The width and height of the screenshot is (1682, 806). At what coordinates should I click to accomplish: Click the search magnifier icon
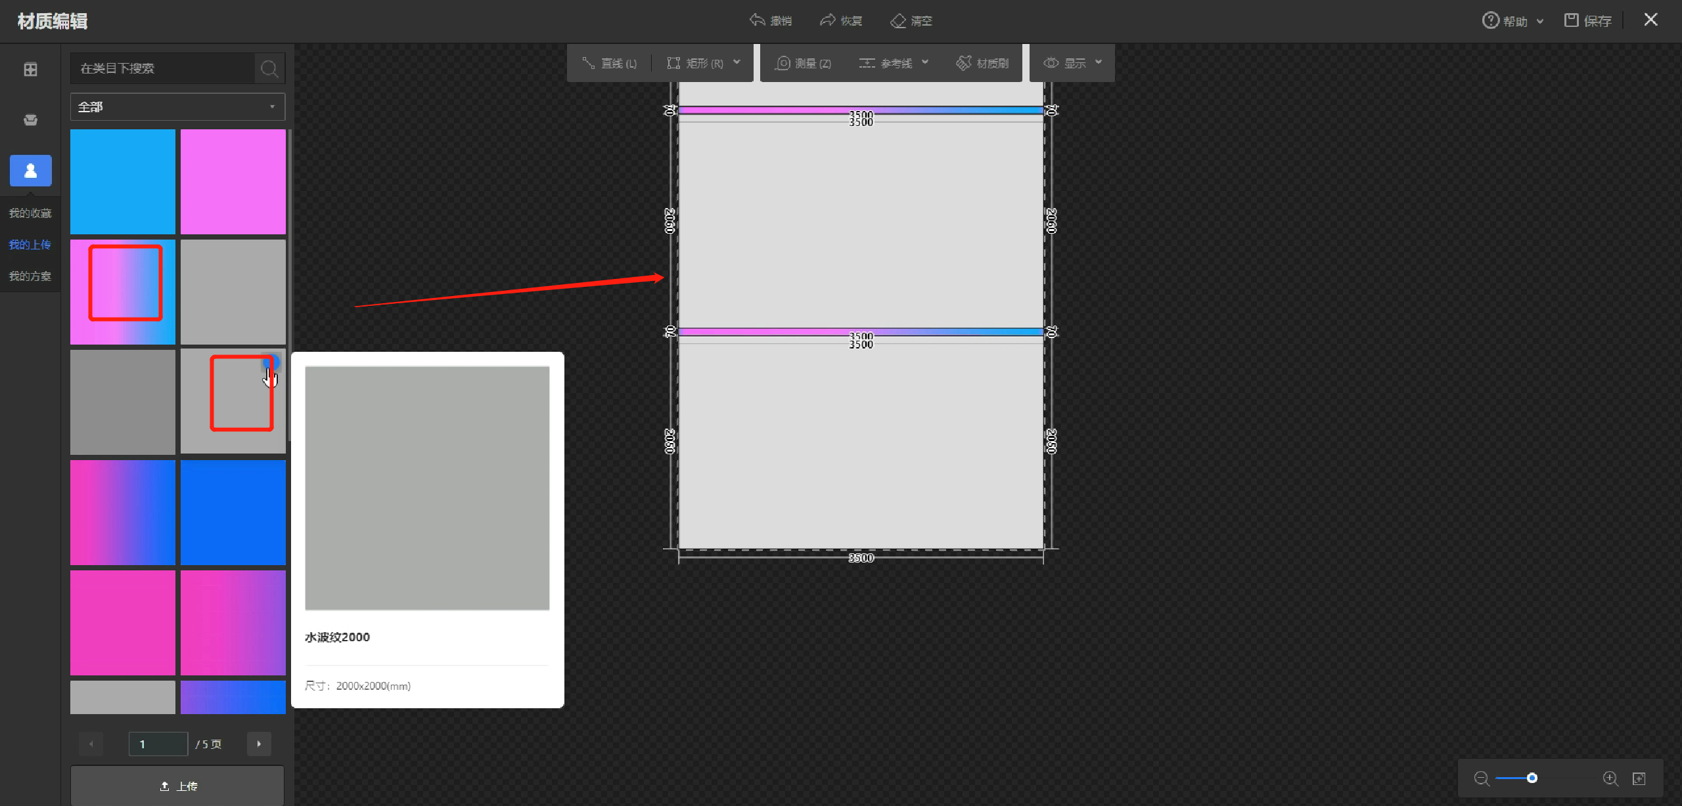(x=269, y=68)
